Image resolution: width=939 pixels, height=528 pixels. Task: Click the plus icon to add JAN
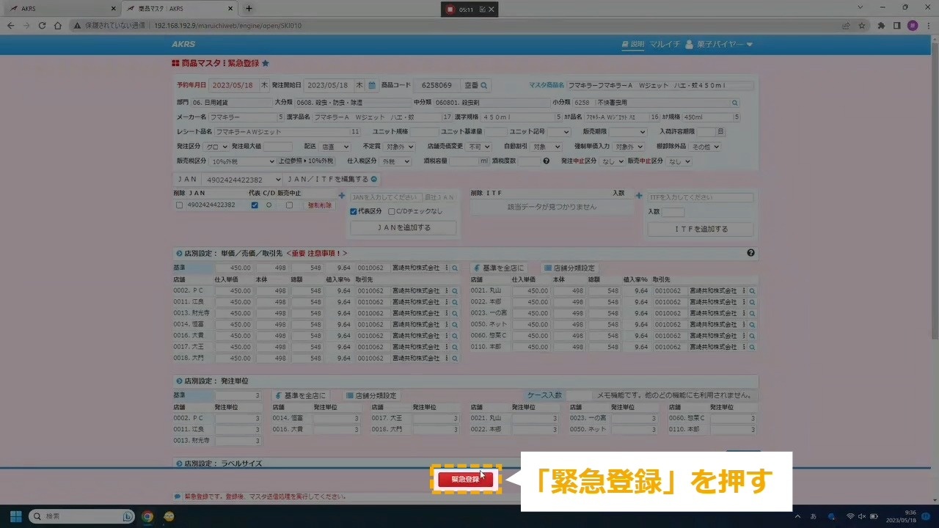pyautogui.click(x=342, y=197)
